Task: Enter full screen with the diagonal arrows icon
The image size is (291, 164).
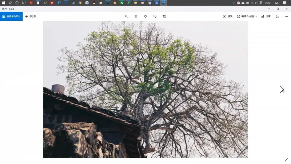Action: pos(286,160)
